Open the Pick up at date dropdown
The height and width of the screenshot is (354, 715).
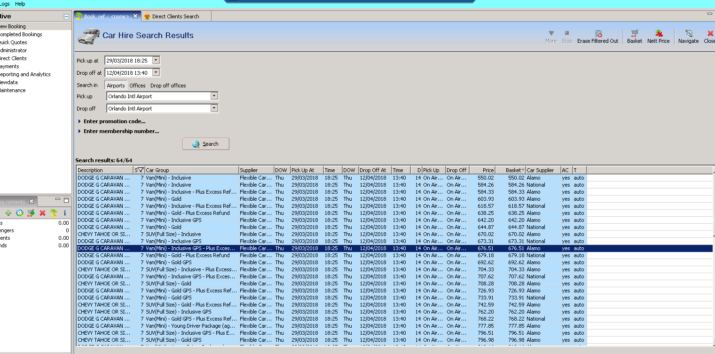tap(156, 60)
